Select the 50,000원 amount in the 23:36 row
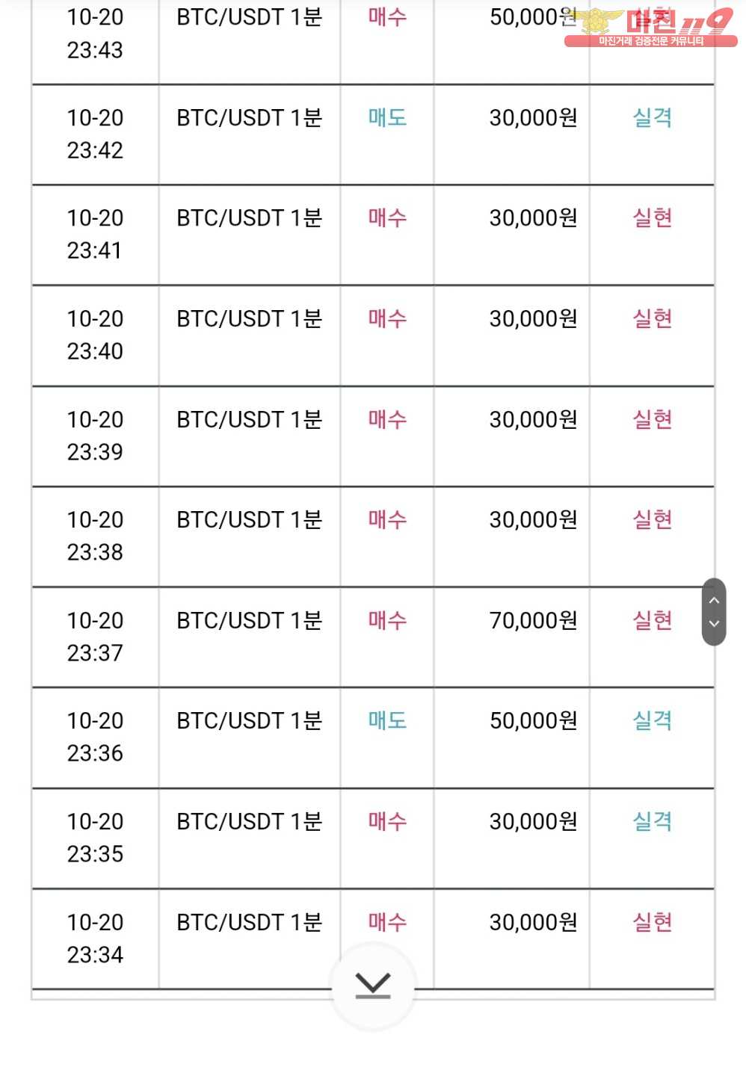 pyautogui.click(x=533, y=720)
